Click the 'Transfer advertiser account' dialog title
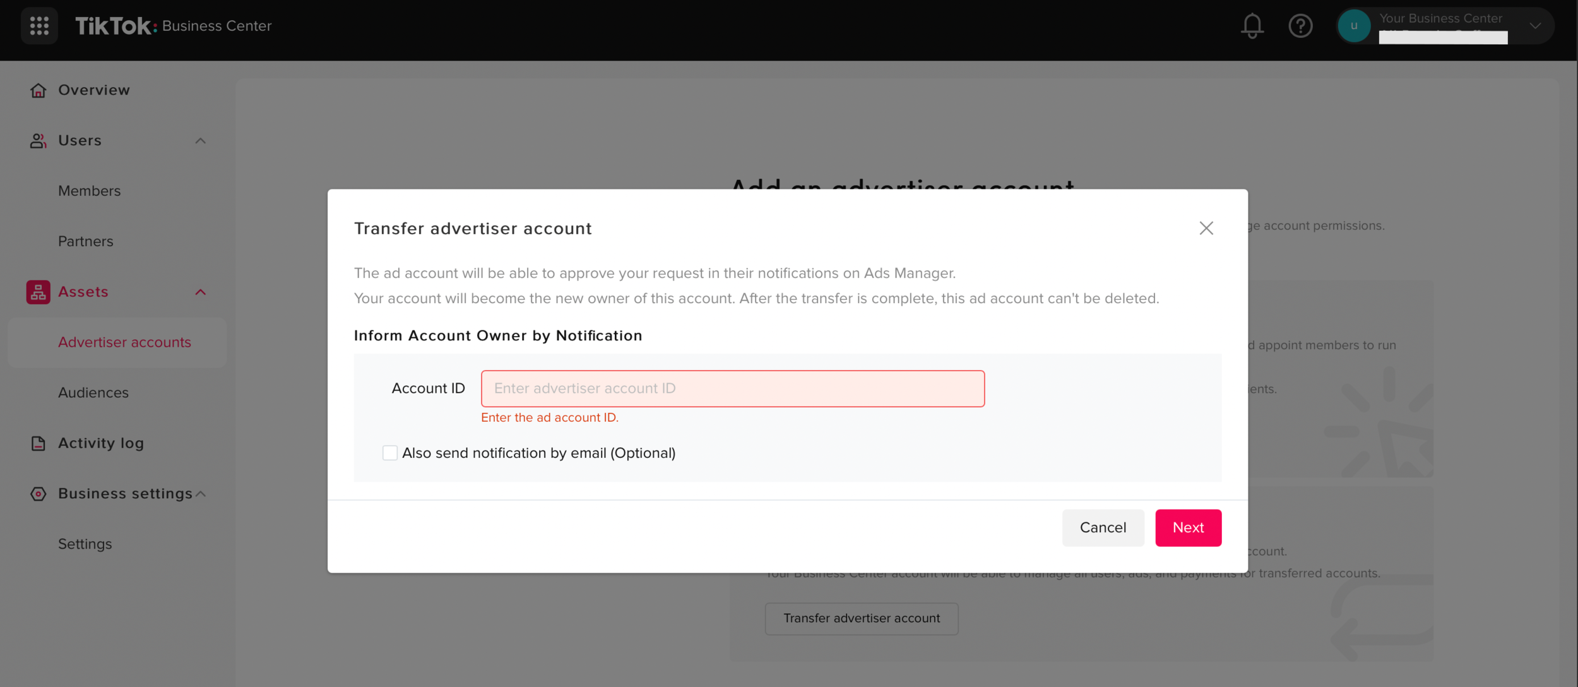 pos(473,229)
